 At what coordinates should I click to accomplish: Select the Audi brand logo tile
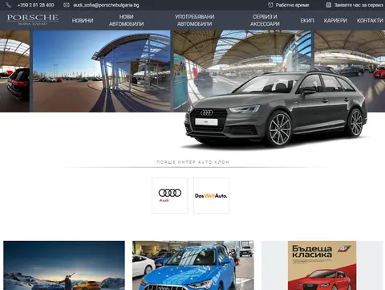click(170, 195)
